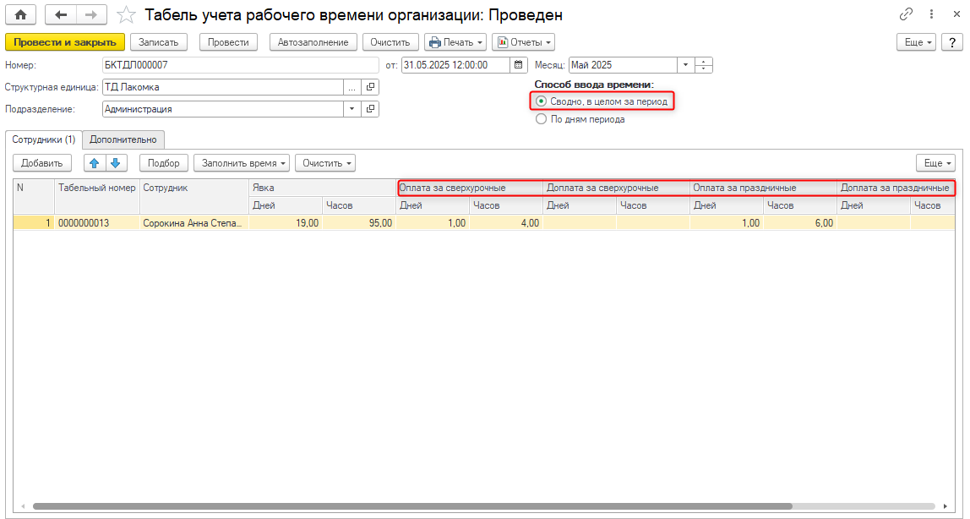The height and width of the screenshot is (519, 970).
Task: Select 'Сводно, в целом за период' option
Action: click(542, 101)
